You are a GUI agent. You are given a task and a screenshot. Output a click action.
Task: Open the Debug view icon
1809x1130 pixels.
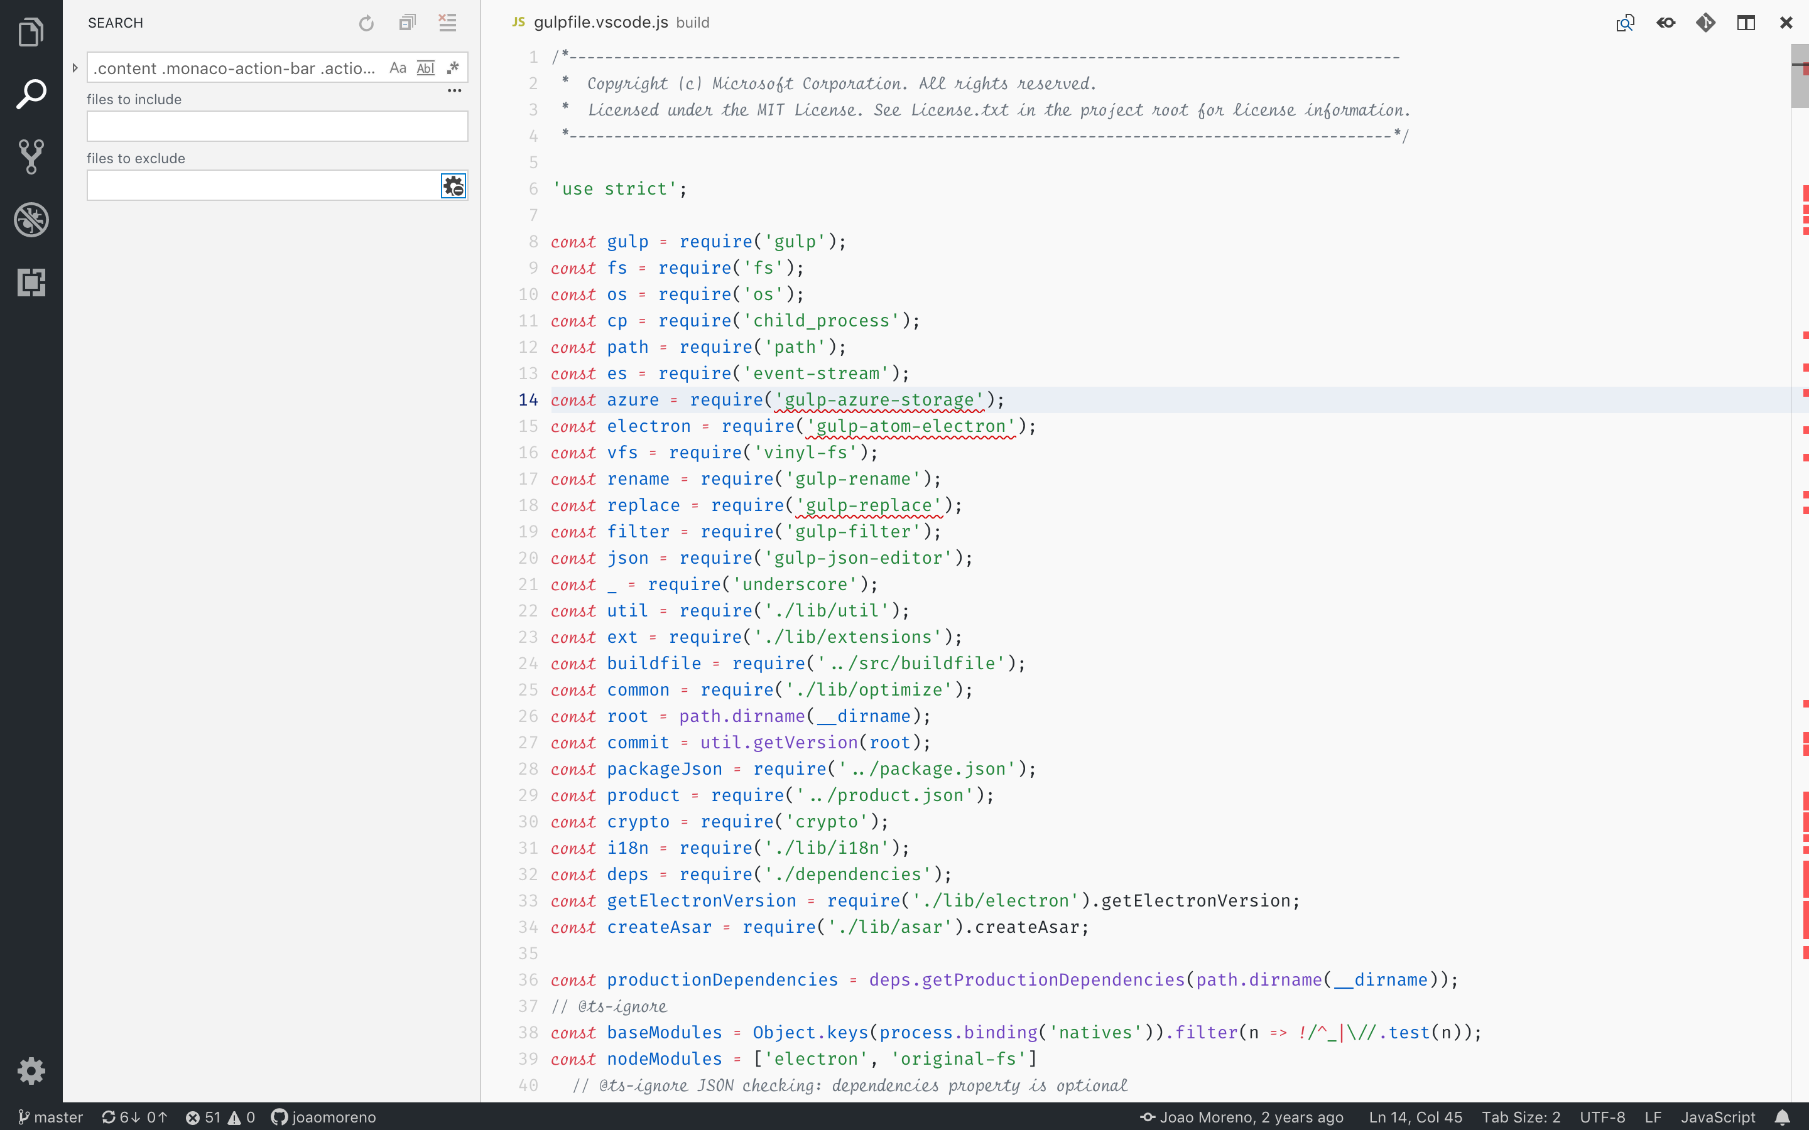click(x=31, y=220)
